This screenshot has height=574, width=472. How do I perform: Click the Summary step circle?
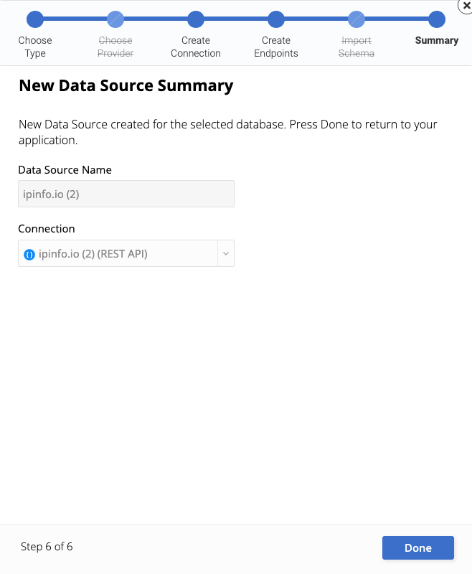tap(437, 19)
